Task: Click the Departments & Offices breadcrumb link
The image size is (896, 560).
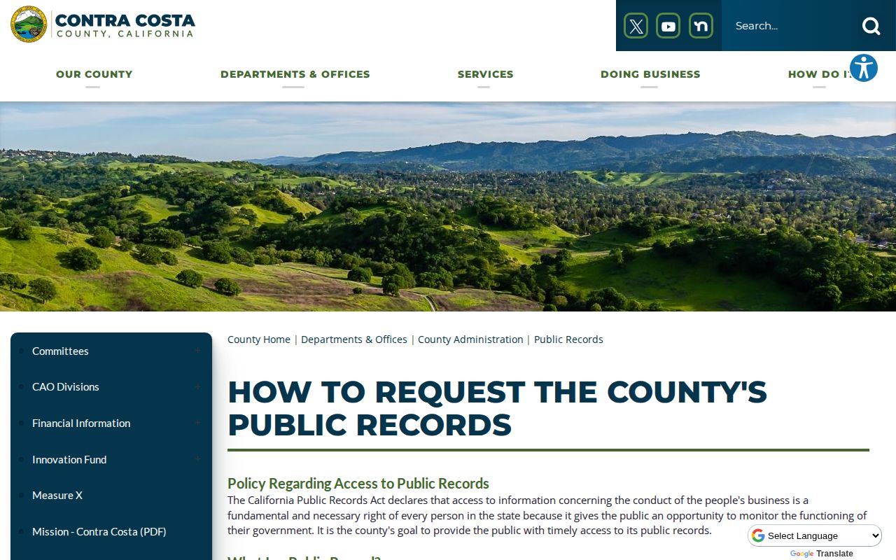Action: [x=354, y=339]
